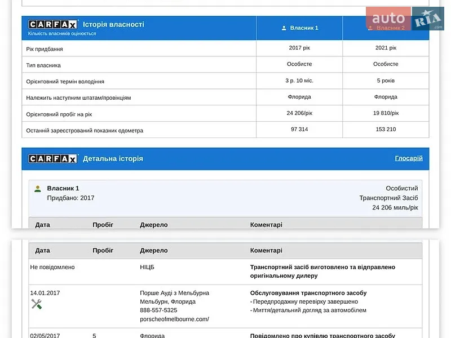Viewport: 451px width, 338px height.
Task: Open the porscheofmelbourne.com/ link
Action: click(174, 319)
